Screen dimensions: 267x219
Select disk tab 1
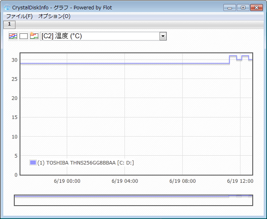(10, 24)
